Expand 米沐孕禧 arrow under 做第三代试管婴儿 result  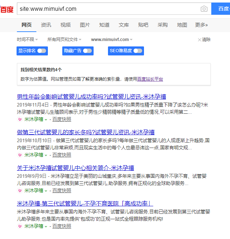tap(46, 155)
